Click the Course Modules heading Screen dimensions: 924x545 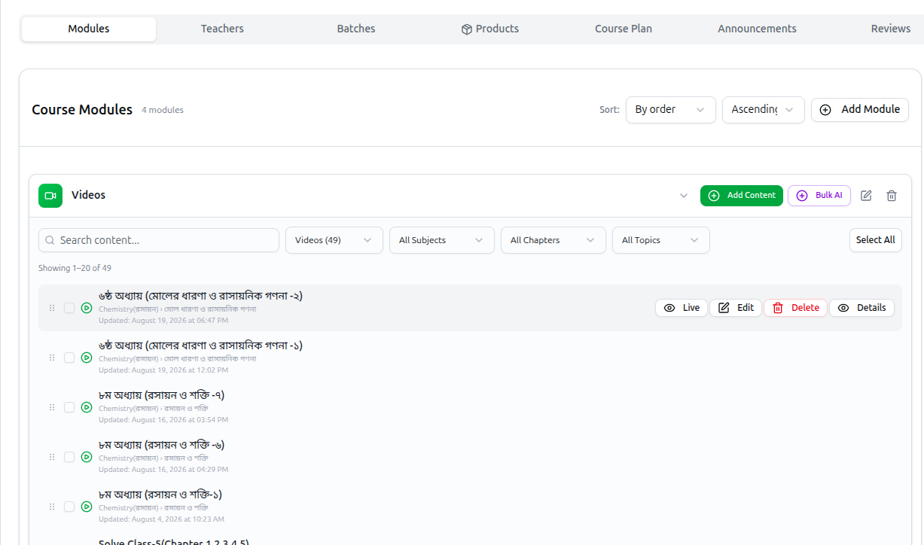(82, 110)
